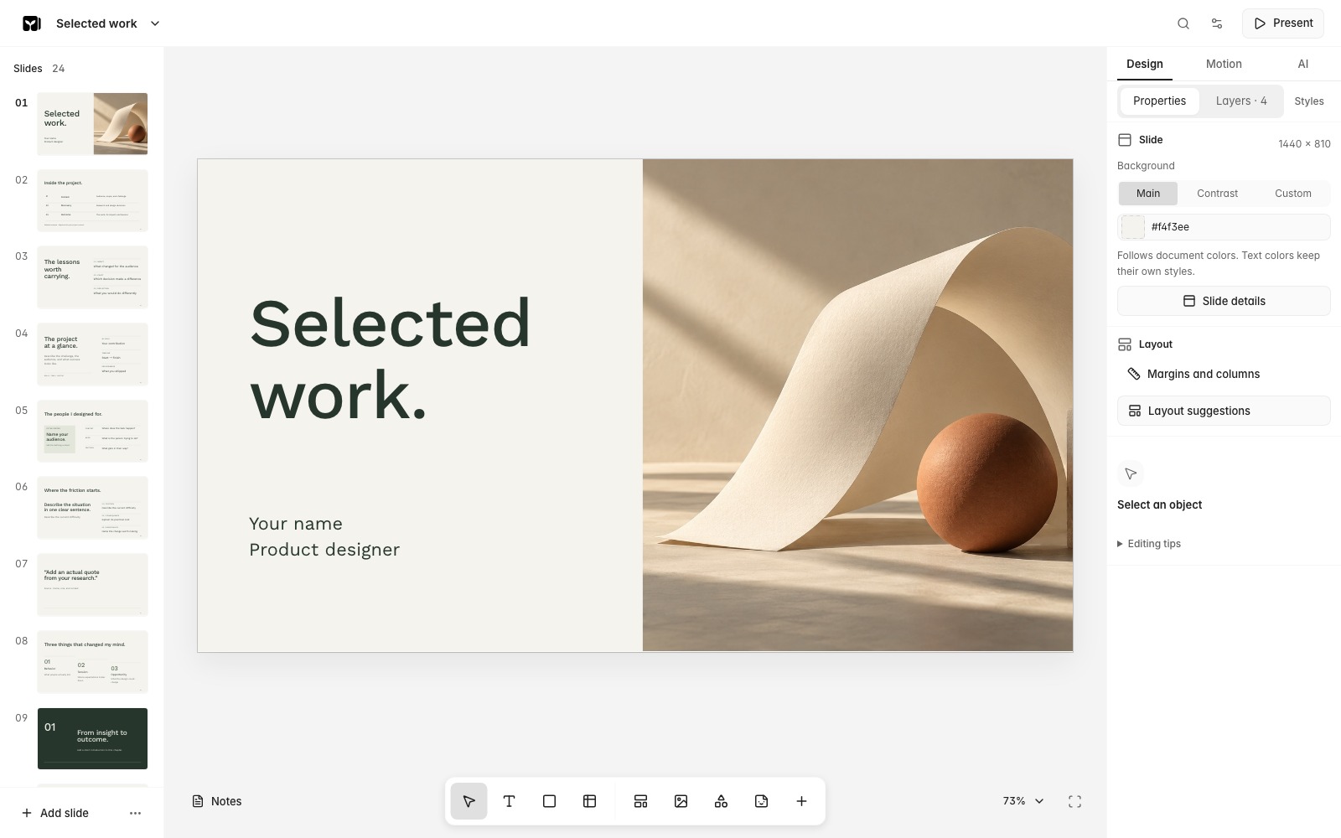Viewport: 1341px width, 838px height.
Task: Click the app logo icon
Action: (32, 23)
